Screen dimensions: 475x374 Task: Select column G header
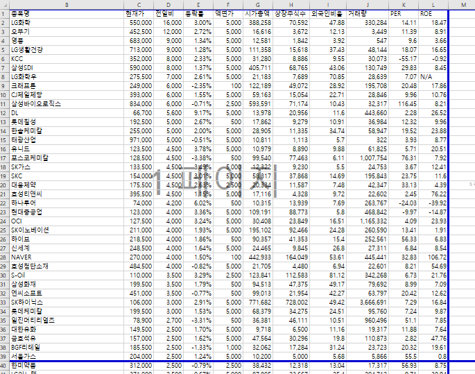click(x=258, y=5)
